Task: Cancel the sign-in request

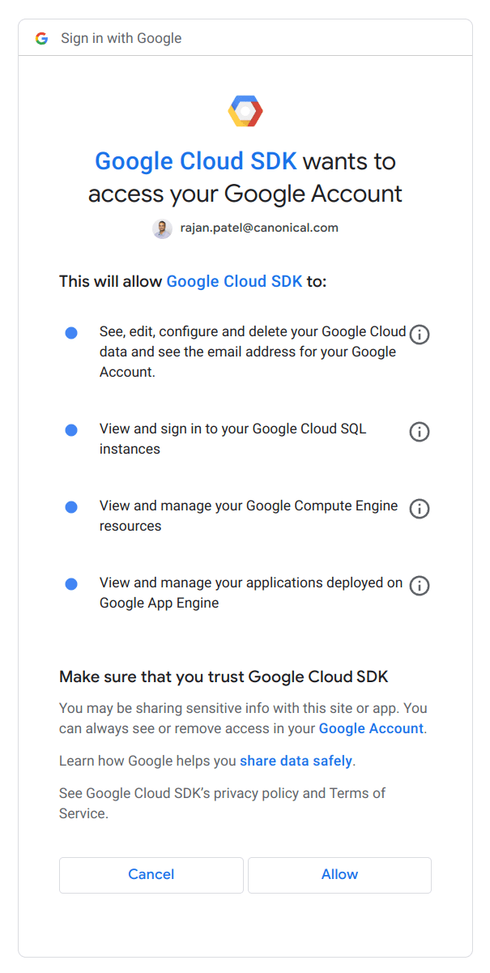Action: 151,875
